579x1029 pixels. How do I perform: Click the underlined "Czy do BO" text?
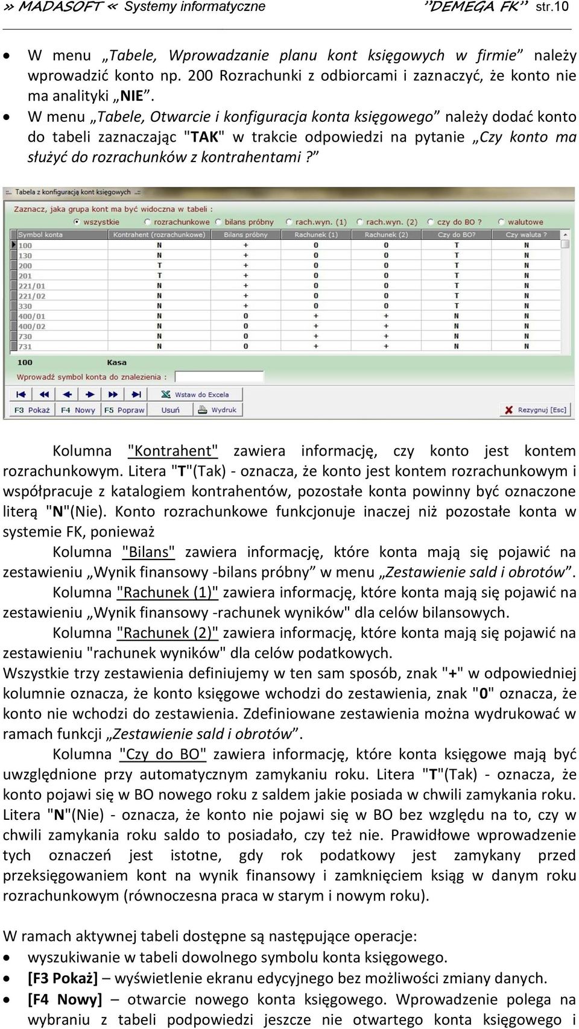163,754
